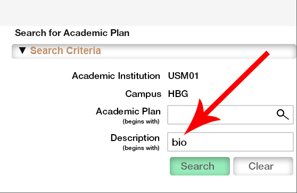Image resolution: width=297 pixels, height=193 pixels.
Task: Collapse the Search Criteria disclosure triangle
Action: click(x=22, y=50)
